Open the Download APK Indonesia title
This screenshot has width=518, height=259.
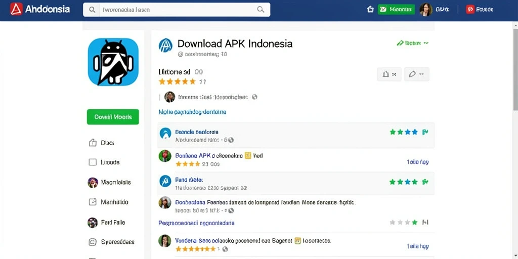pos(235,44)
